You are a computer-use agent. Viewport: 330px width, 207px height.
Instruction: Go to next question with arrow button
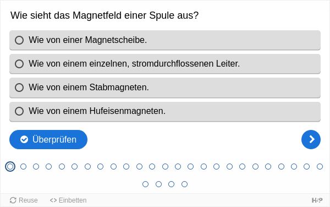(x=311, y=139)
